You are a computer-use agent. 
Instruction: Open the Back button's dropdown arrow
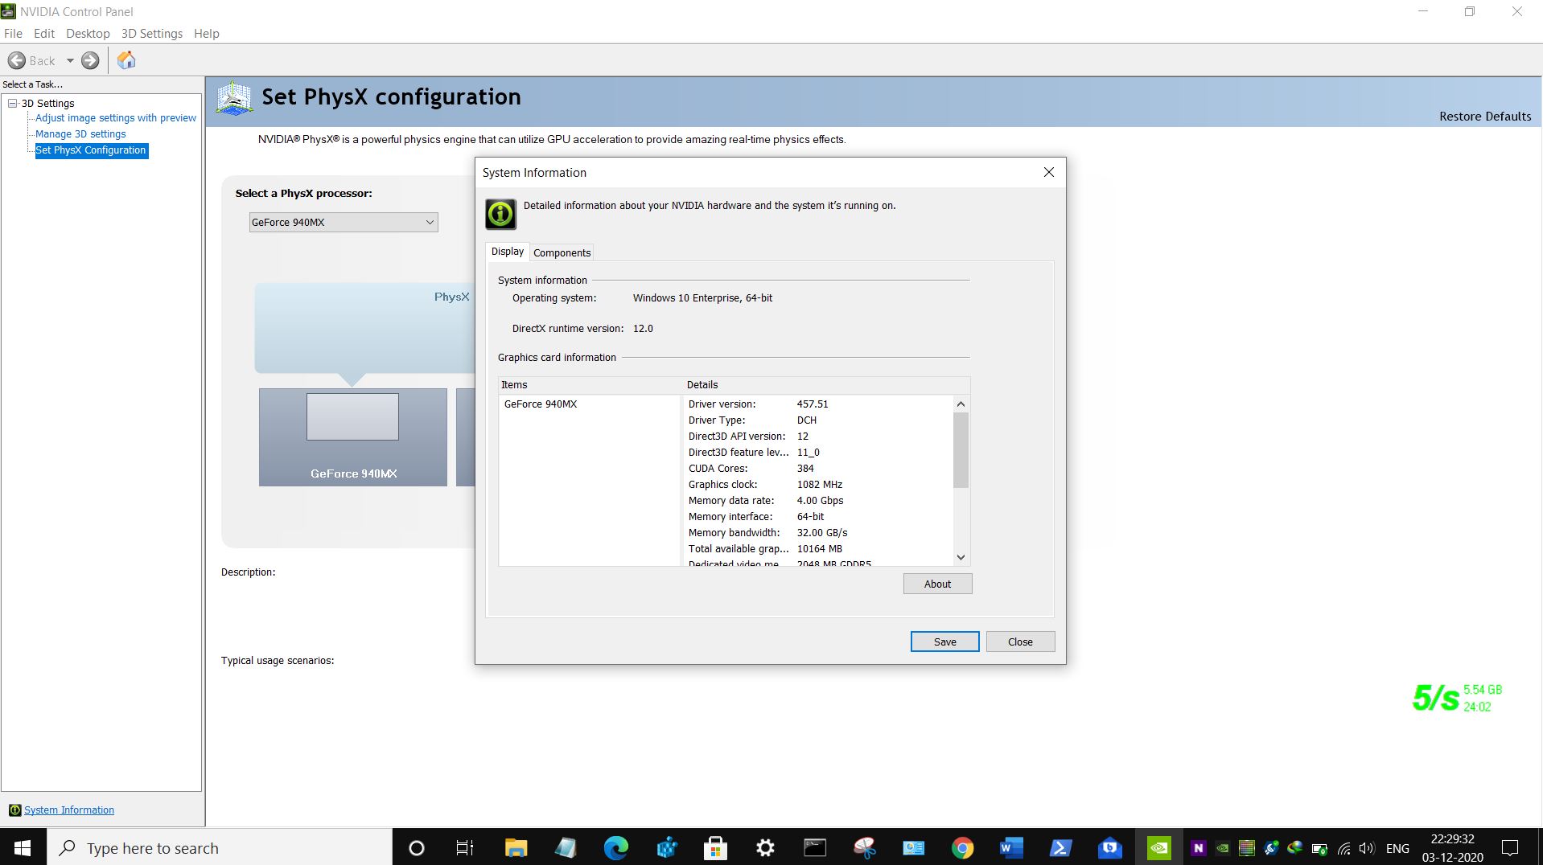point(69,60)
